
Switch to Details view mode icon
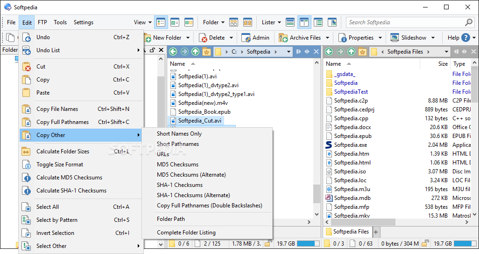161,22
